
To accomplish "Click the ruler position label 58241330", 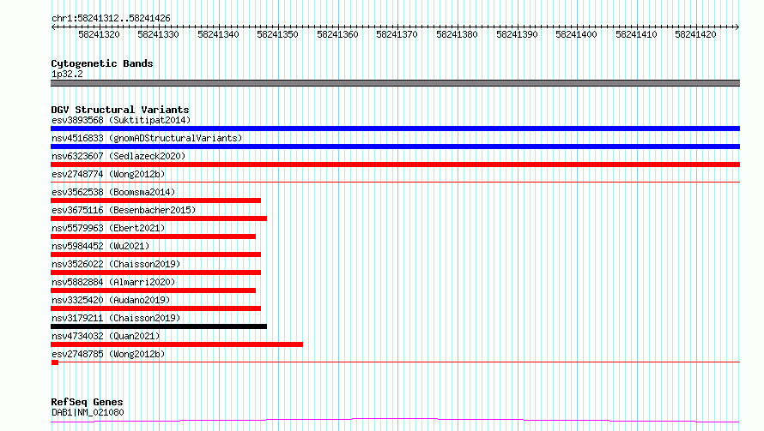I will (158, 34).
